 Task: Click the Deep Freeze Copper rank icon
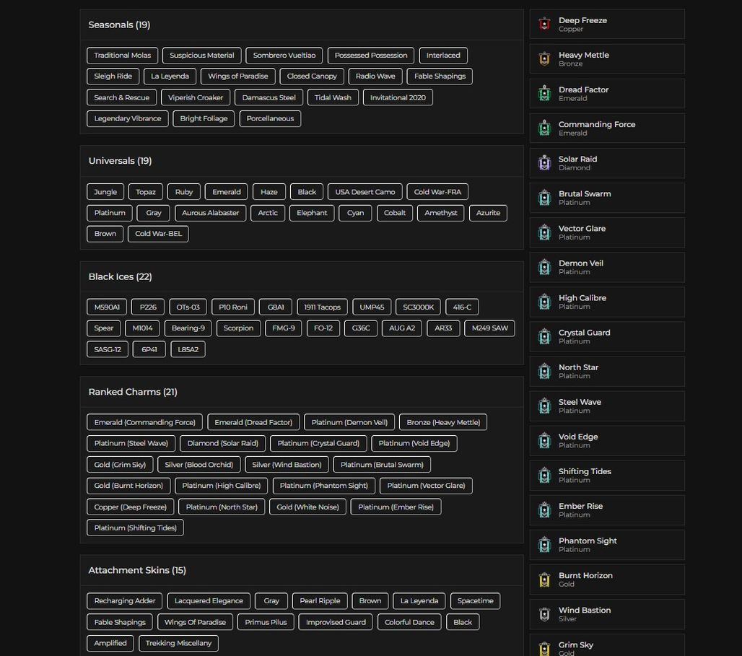click(x=544, y=24)
